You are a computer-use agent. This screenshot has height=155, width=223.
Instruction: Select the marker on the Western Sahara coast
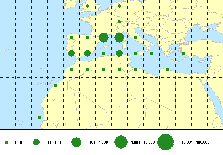pyautogui.click(x=55, y=85)
